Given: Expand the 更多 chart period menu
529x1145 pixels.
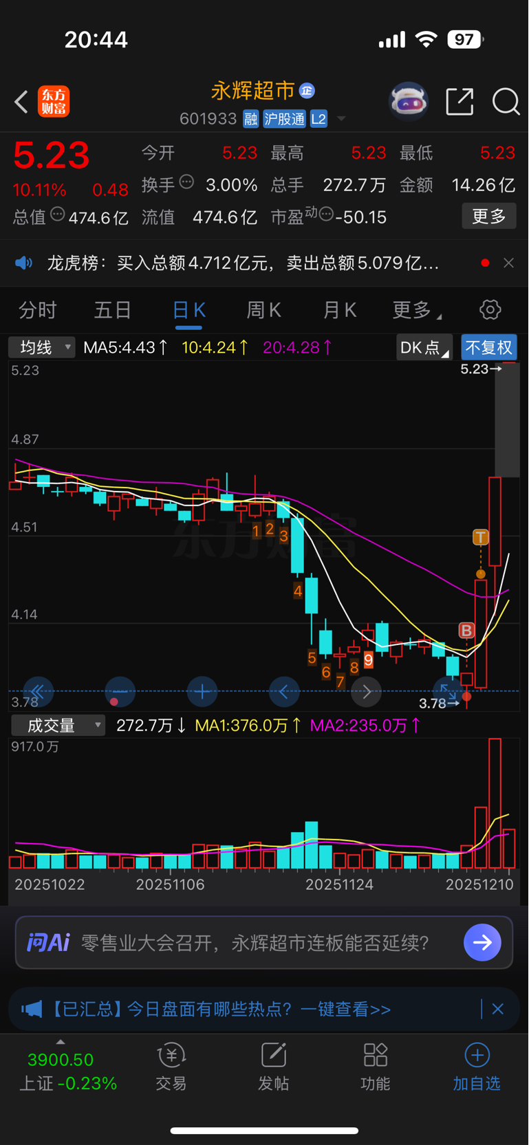Looking at the screenshot, I should coord(417,310).
